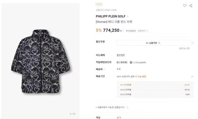The image size is (198, 119).
Task: Open 사용가능 쿠폰 available coupons link
Action: [x=184, y=48]
